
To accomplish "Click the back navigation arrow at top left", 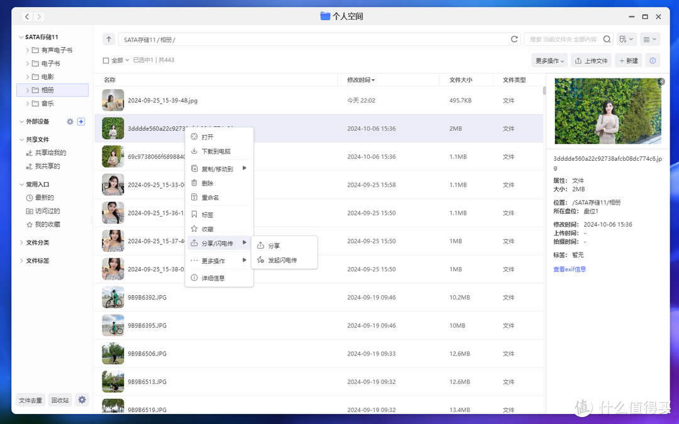I will tap(26, 16).
